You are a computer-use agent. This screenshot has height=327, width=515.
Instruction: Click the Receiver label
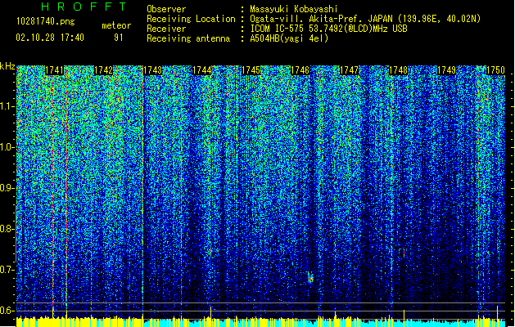(x=166, y=29)
